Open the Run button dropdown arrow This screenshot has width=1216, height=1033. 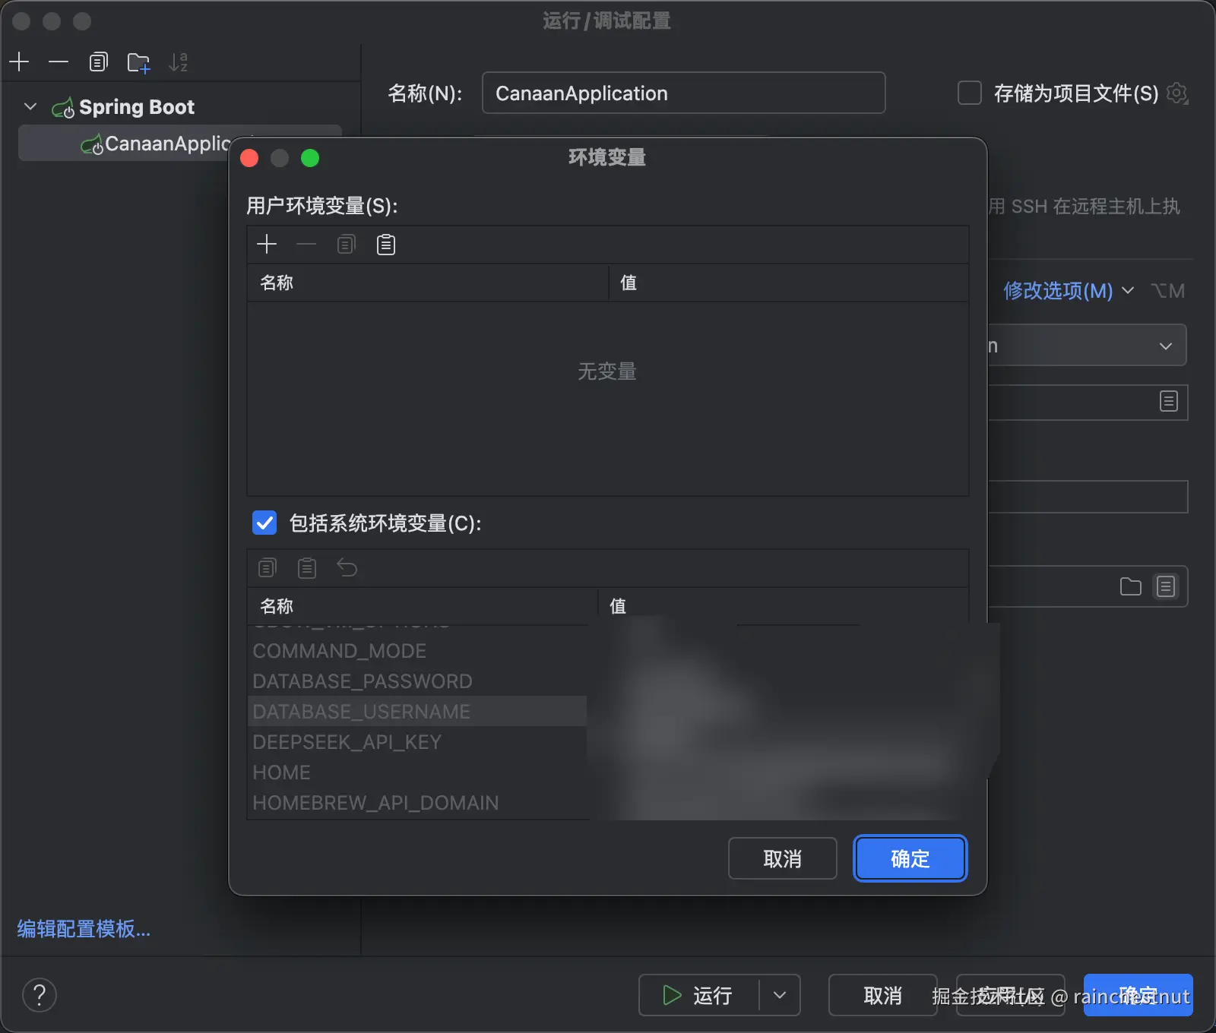780,995
